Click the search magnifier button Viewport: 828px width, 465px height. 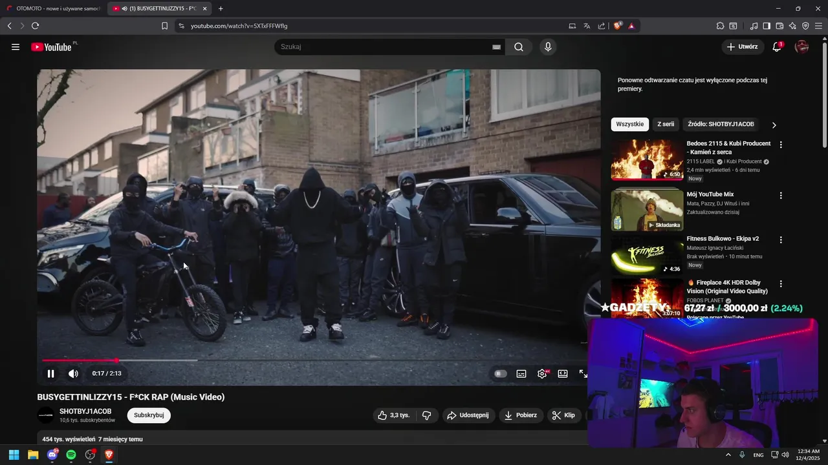(x=519, y=47)
